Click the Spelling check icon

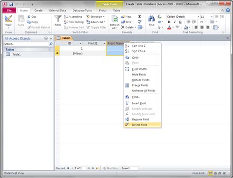pos(140,22)
